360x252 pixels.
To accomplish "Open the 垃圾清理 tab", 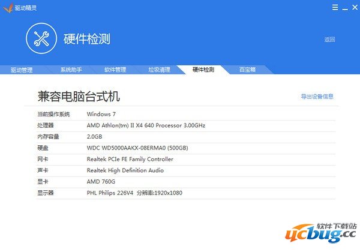I will pyautogui.click(x=160, y=70).
